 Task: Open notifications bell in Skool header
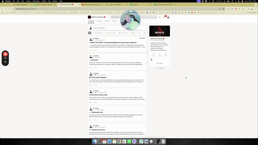[164, 17]
